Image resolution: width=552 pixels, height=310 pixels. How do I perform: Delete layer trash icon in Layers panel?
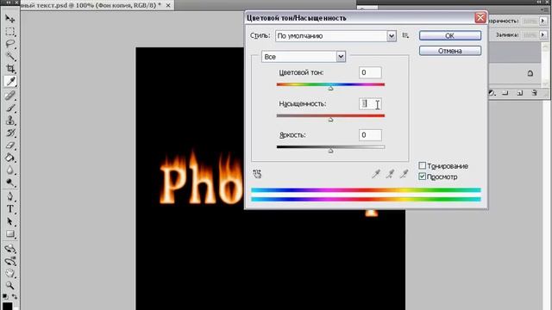[535, 93]
